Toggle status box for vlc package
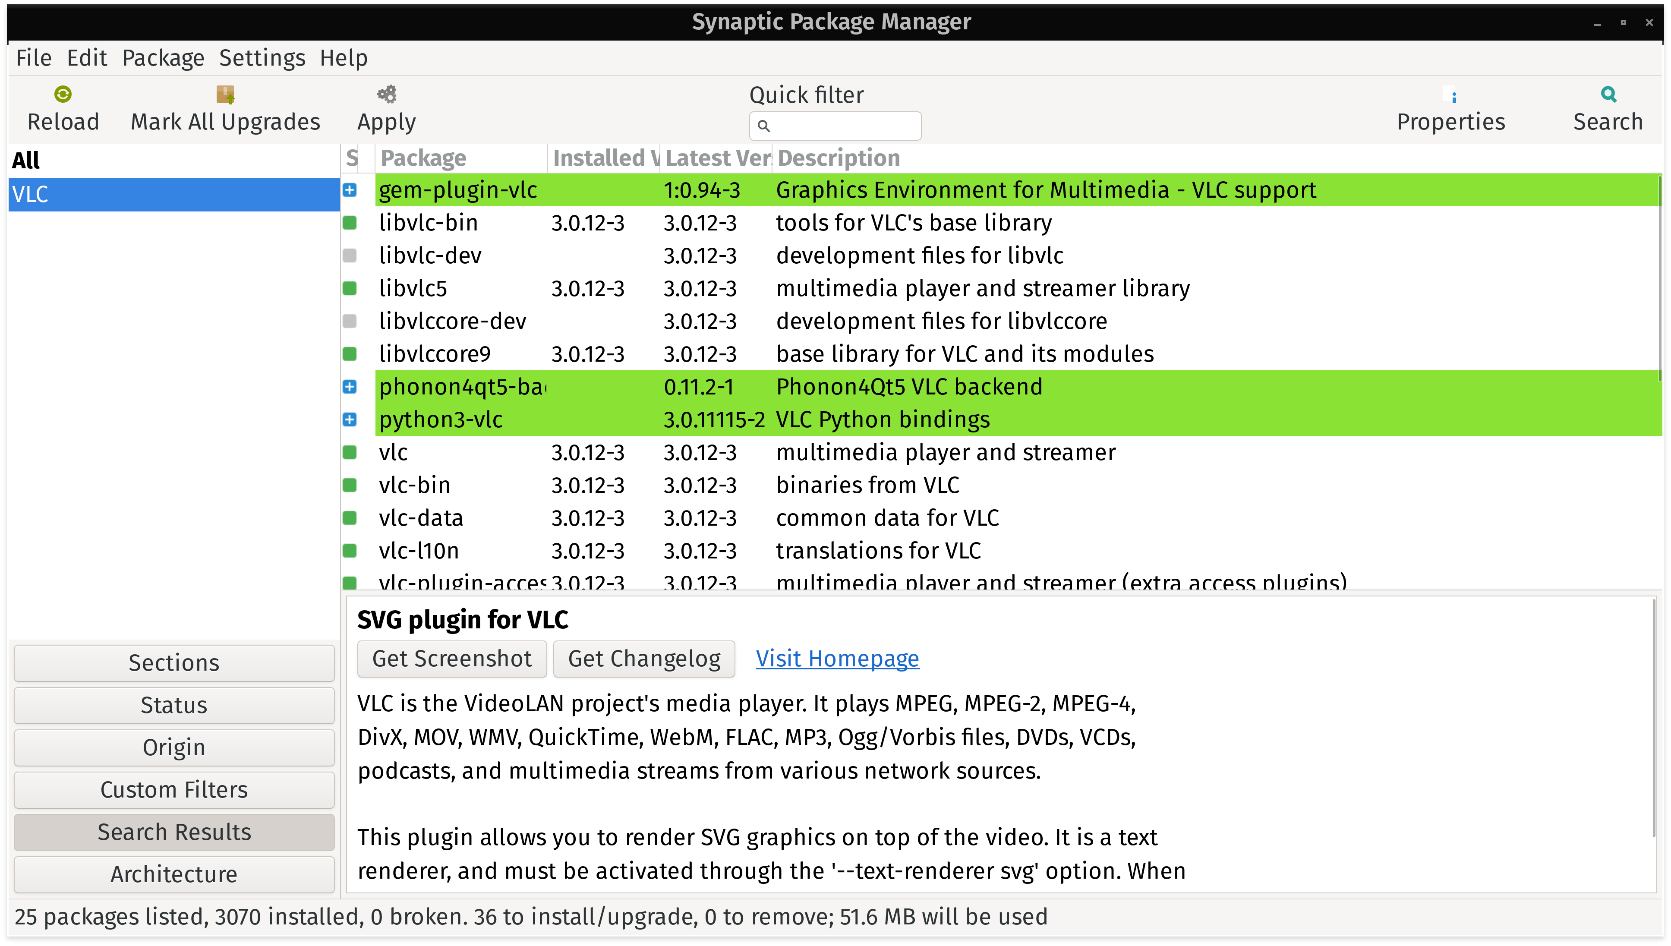The height and width of the screenshot is (946, 1671). (350, 452)
